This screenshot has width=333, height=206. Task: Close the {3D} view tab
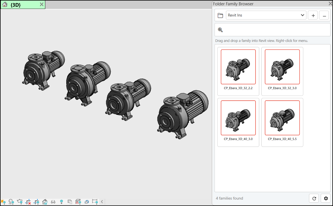42,4
